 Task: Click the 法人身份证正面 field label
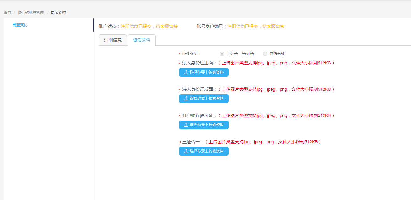tap(199, 63)
